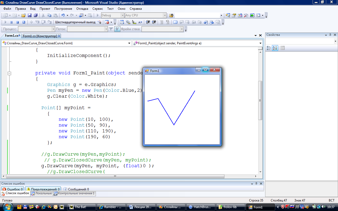Open the Процесс dropdown
The image size is (338, 211).
pyautogui.click(x=53, y=29)
